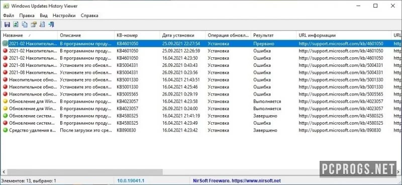Screen dimensions: 402x185
Task: Click the date cell 16.04.2021 21:43:51
Action: [x=181, y=80]
